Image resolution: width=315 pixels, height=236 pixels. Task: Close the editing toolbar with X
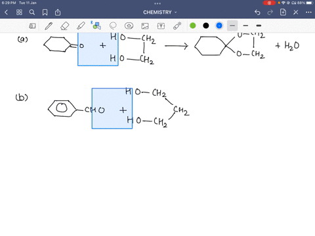coord(296,12)
